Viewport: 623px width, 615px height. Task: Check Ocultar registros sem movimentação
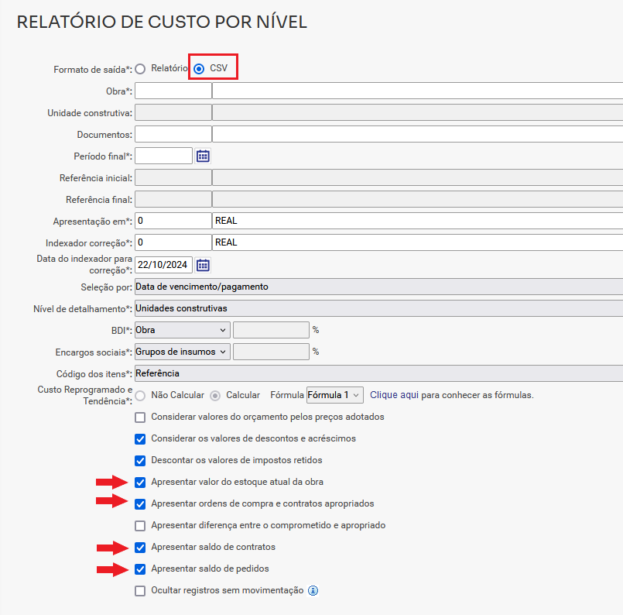click(x=140, y=591)
